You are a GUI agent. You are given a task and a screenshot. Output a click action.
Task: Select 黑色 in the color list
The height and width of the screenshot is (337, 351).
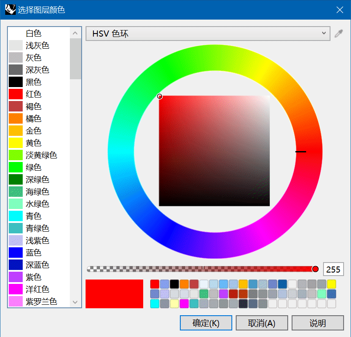click(39, 82)
